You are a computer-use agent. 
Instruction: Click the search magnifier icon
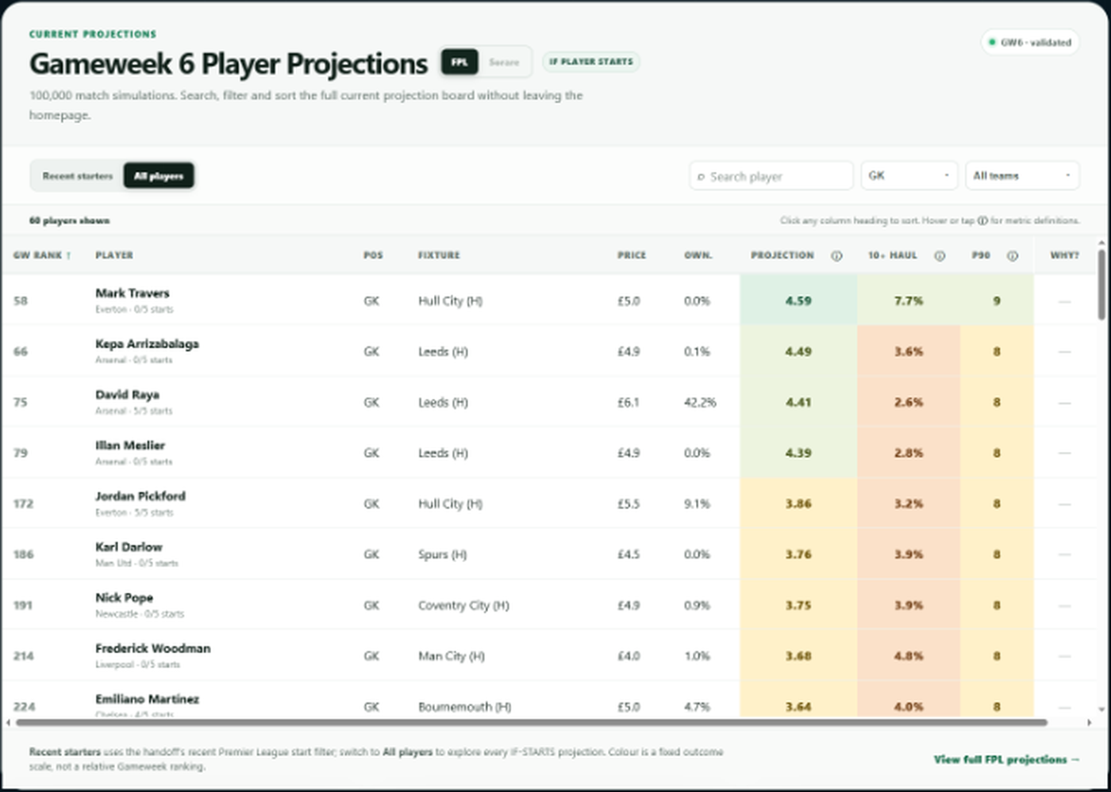click(x=701, y=177)
